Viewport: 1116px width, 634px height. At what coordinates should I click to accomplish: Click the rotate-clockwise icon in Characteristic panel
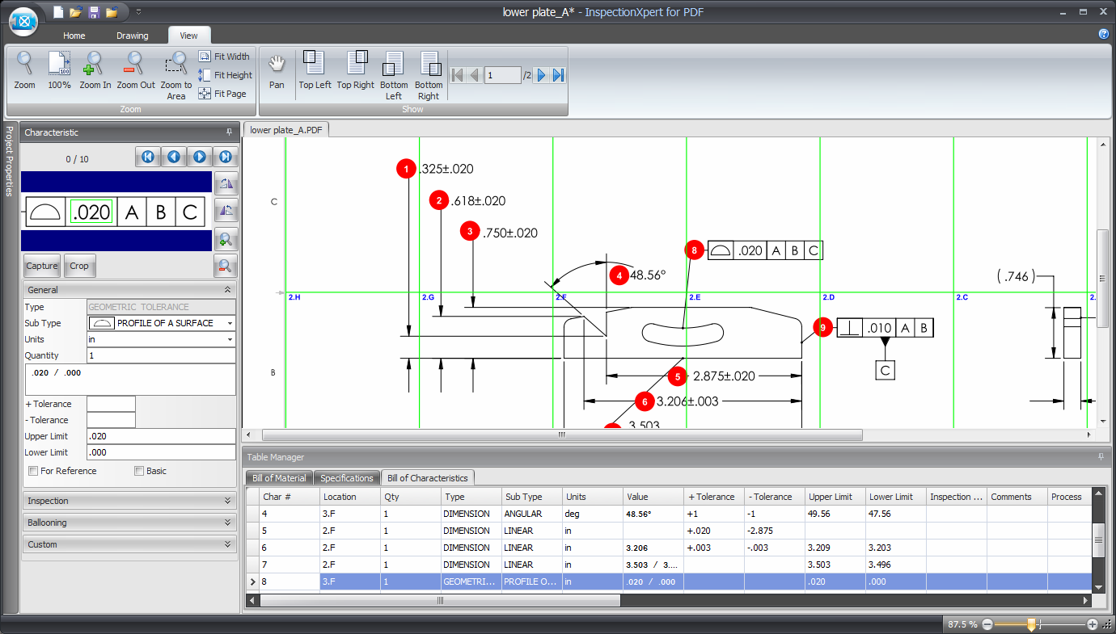226,183
